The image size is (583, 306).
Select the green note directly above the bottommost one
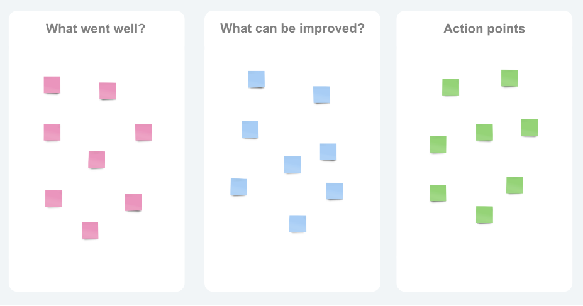[484, 133]
